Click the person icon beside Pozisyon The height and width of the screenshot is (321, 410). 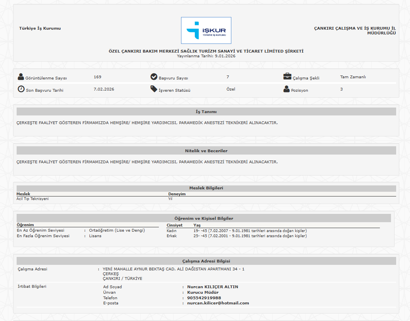click(286, 89)
